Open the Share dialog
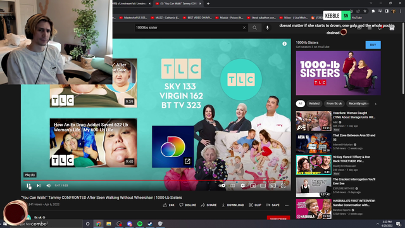Viewport: 405px width, 228px height. click(208, 205)
